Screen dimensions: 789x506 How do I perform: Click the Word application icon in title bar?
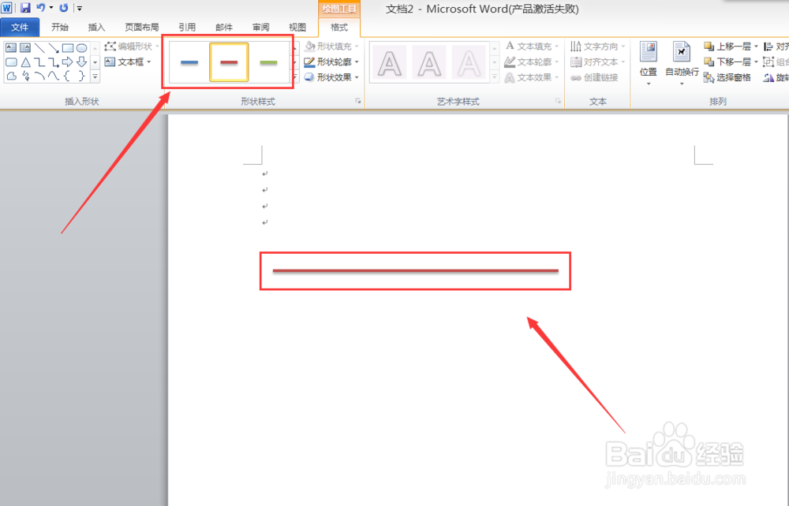click(6, 8)
